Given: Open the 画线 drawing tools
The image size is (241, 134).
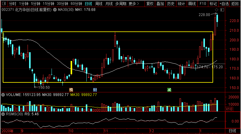Looking at the screenshot, I should click(x=192, y=4).
